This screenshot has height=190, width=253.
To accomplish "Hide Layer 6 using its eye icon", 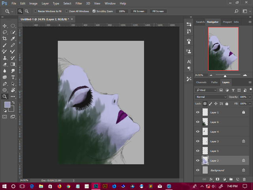I will coord(198,122).
